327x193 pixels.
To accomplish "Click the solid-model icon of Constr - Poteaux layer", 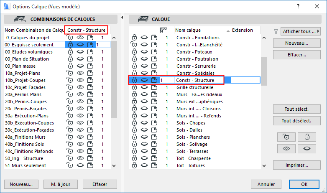I will coord(154,51).
